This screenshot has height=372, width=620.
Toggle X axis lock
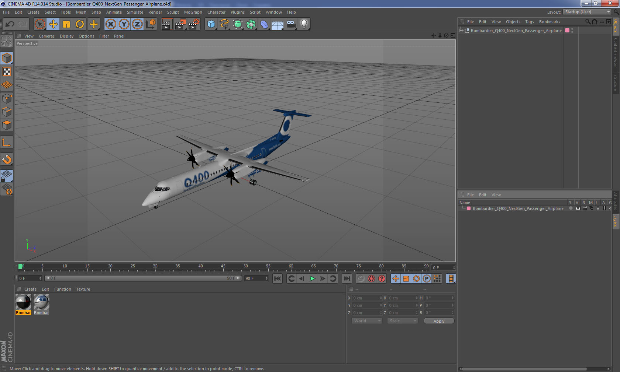[x=110, y=24]
